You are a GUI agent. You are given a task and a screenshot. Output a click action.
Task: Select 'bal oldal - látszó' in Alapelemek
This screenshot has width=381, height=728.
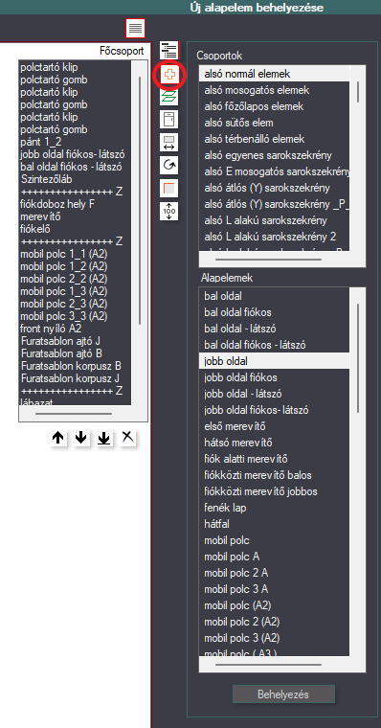coord(275,329)
